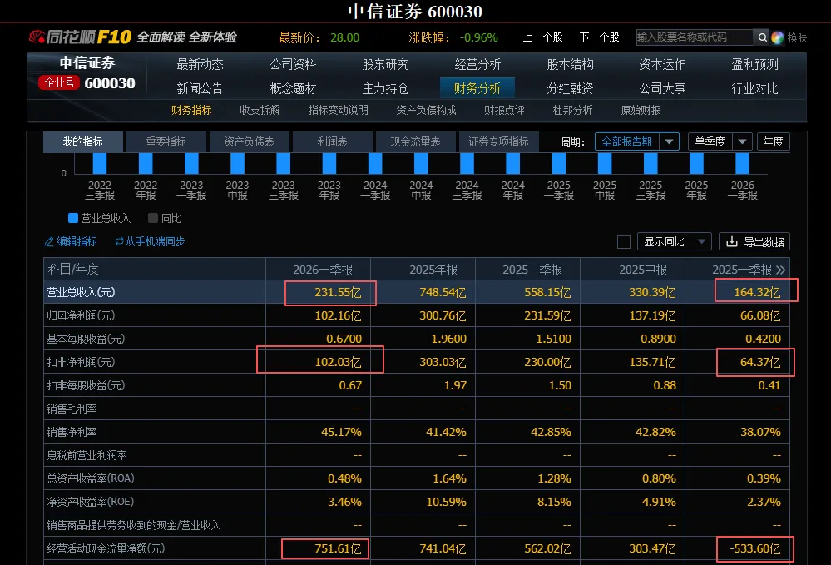Screen dimensions: 831x565
Task: Toggle the 营业总收入 legend item
Action: (x=99, y=218)
